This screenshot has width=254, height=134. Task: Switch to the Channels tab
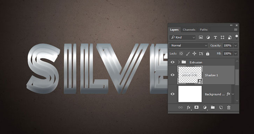[x=189, y=30]
